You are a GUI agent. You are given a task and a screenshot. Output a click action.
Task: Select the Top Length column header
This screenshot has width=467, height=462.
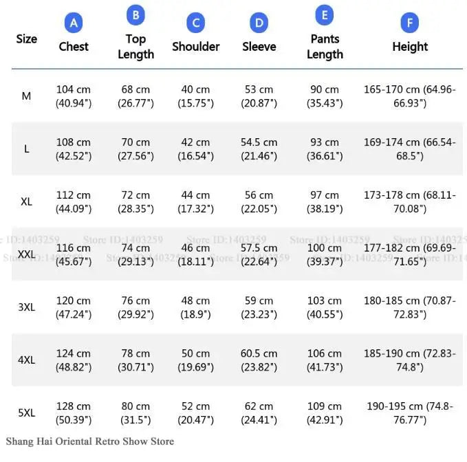[x=135, y=47]
